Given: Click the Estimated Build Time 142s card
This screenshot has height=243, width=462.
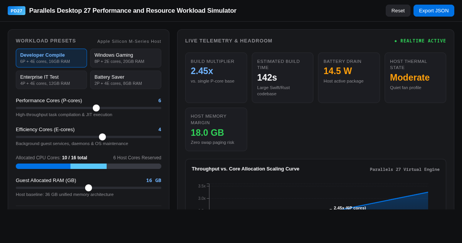Looking at the screenshot, I should pos(283,78).
